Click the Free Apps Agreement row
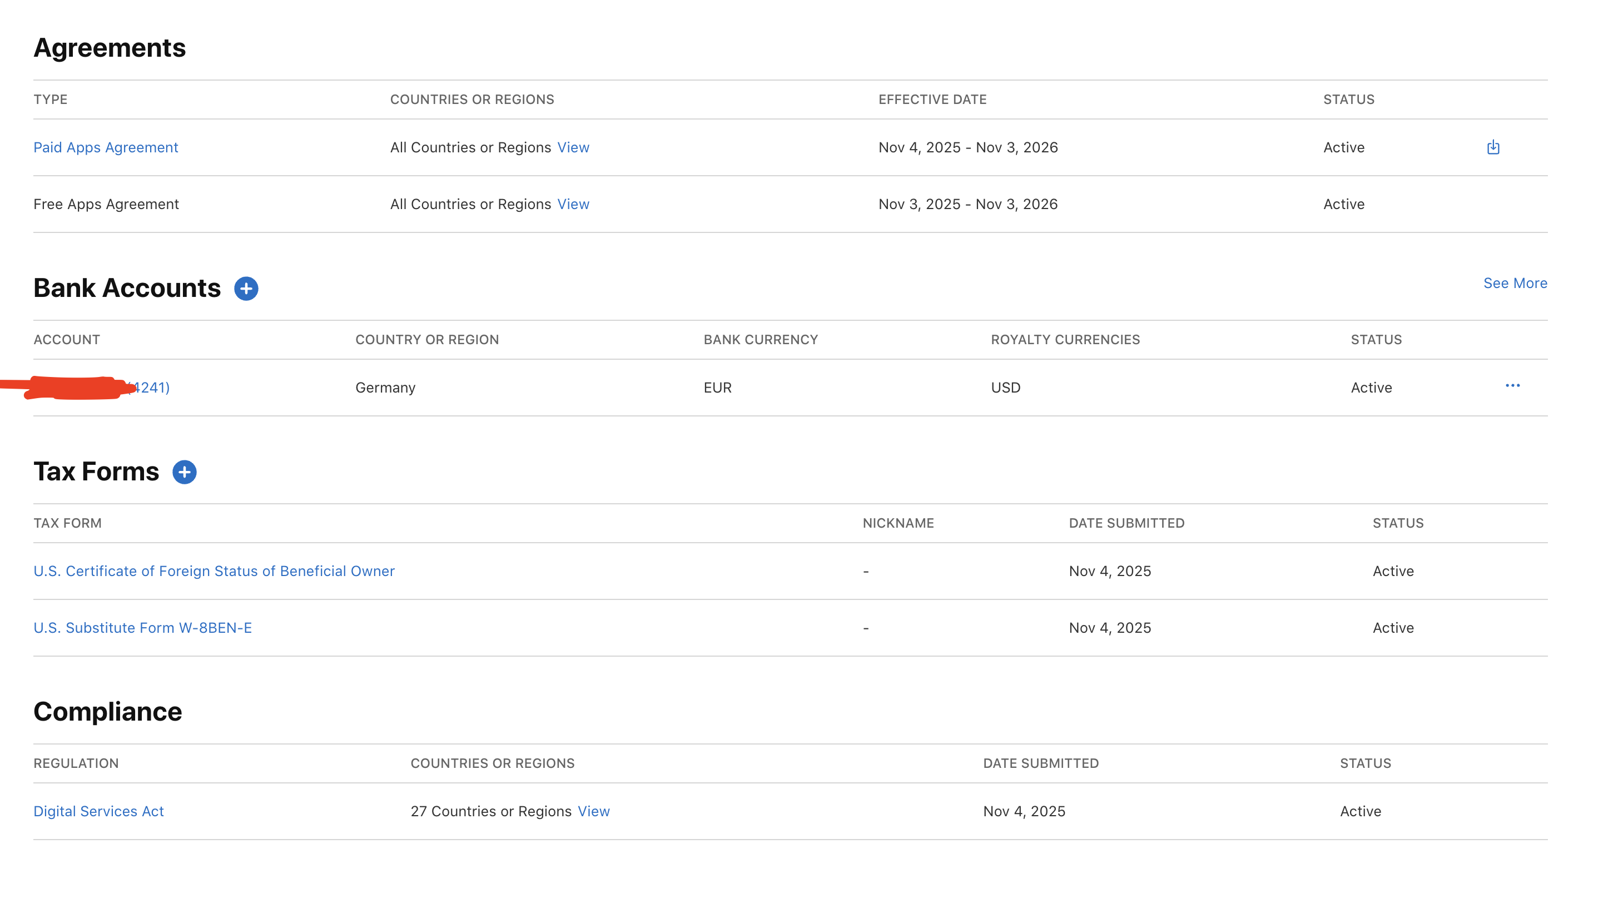Screen dimensions: 1618x913 pyautogui.click(x=106, y=204)
